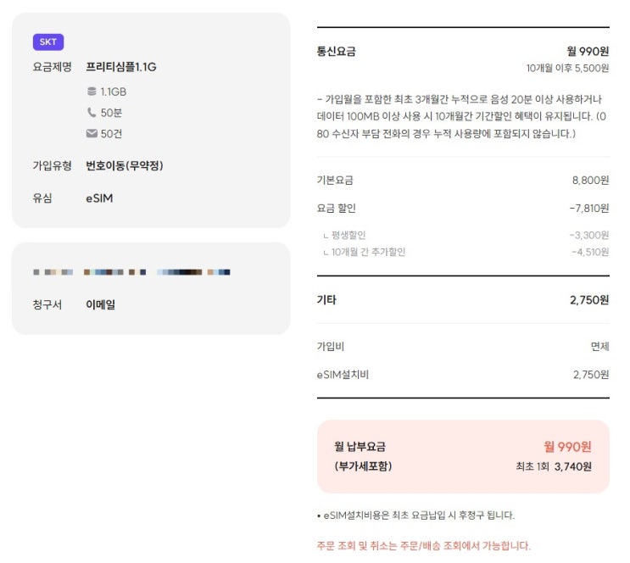The image size is (630, 563).
Task: Click the 통신요금 section heading
Action: click(336, 52)
